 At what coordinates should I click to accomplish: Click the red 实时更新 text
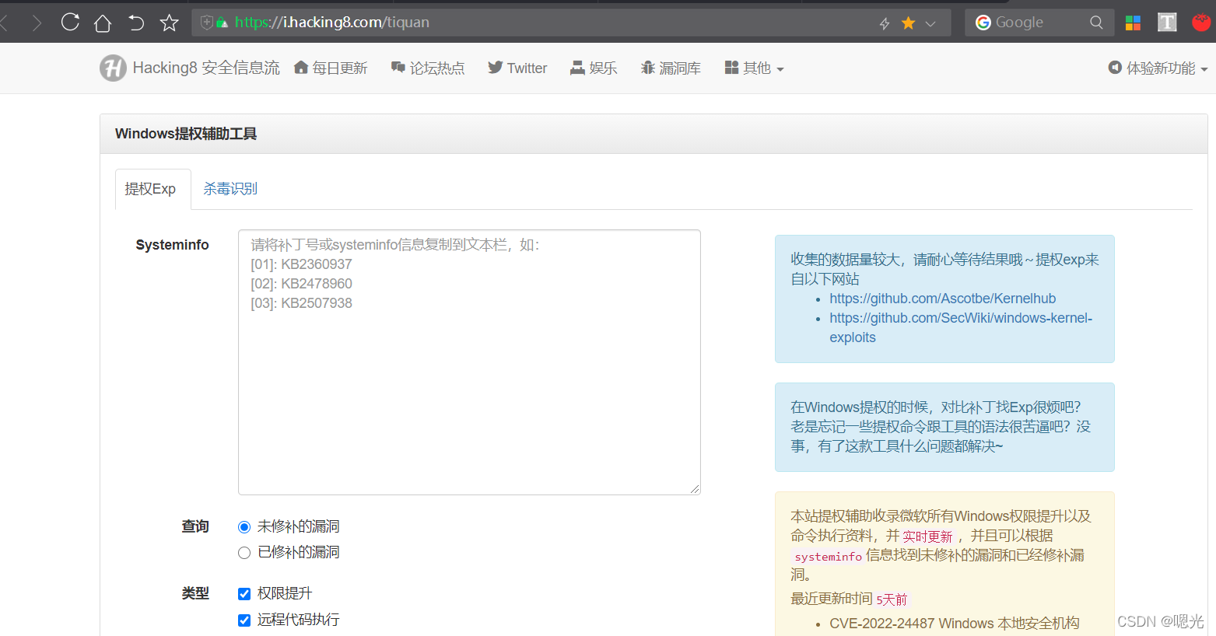click(x=927, y=536)
